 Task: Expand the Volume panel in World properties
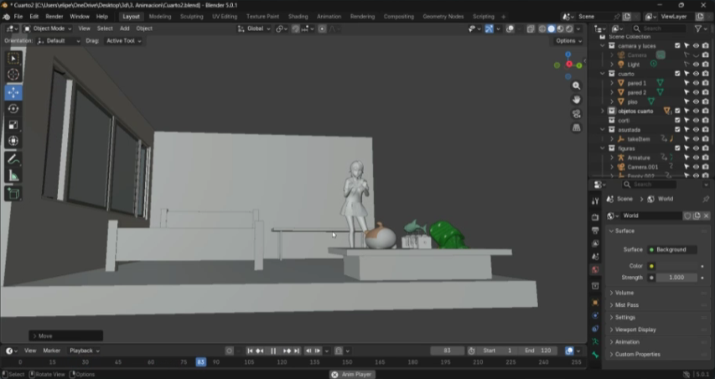click(624, 293)
